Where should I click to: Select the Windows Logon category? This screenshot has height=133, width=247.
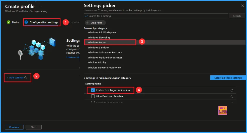(x=97, y=43)
